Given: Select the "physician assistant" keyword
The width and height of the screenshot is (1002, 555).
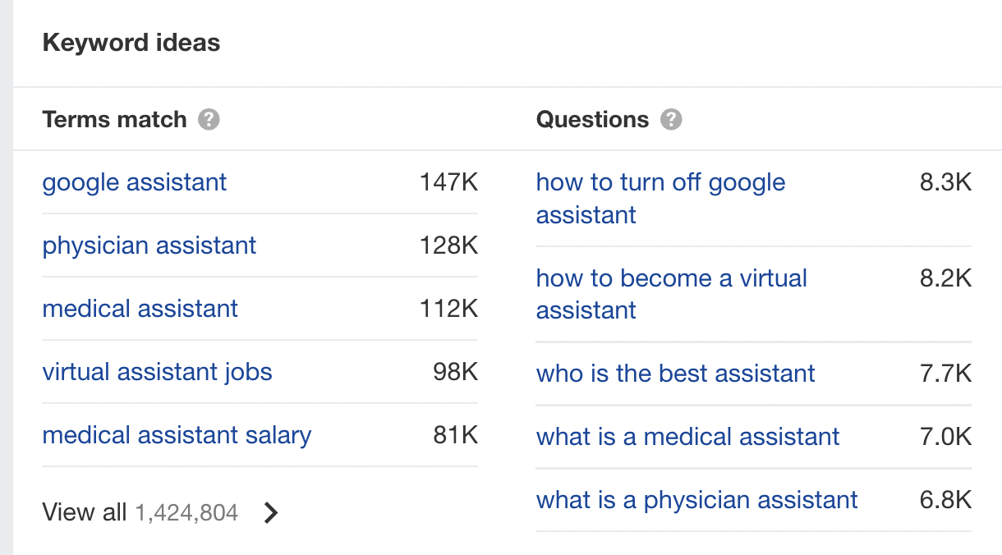Looking at the screenshot, I should point(149,245).
